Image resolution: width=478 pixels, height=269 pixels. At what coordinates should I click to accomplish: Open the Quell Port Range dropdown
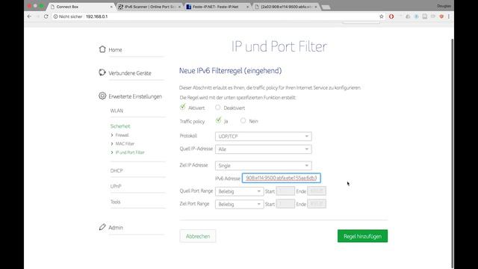click(239, 191)
